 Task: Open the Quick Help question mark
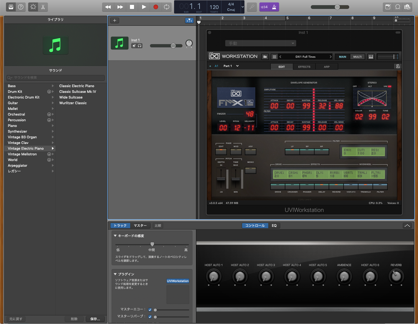(21, 7)
